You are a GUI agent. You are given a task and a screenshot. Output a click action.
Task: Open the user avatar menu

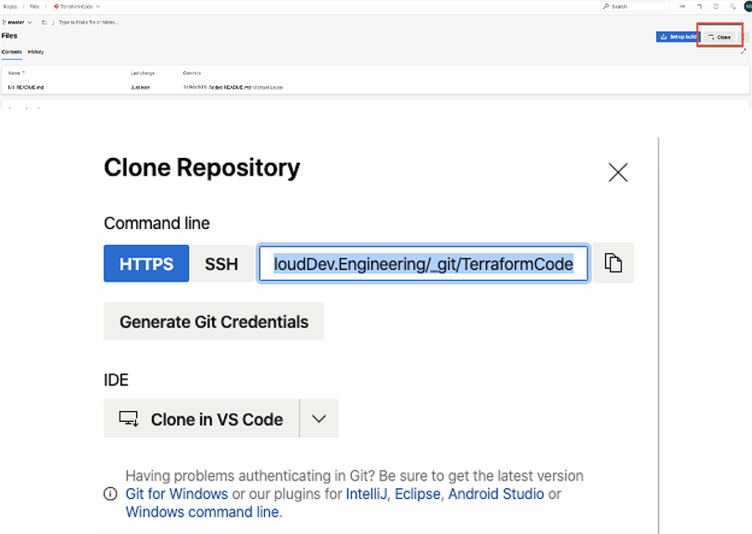748,6
